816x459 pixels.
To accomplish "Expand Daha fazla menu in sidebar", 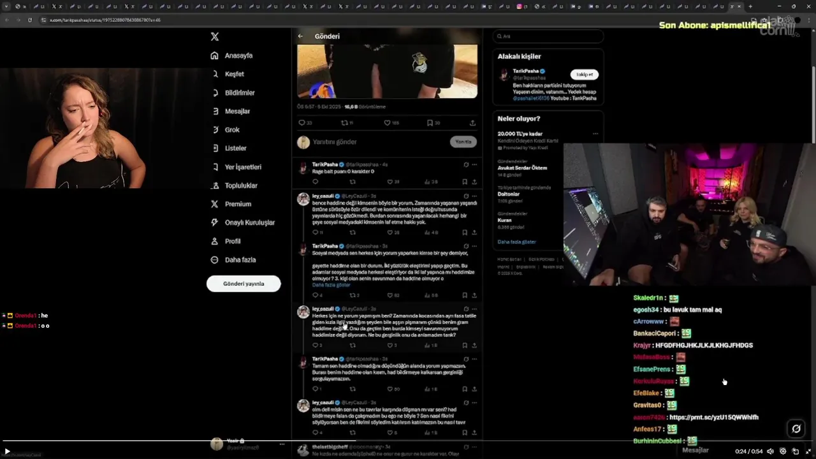I will point(233,259).
